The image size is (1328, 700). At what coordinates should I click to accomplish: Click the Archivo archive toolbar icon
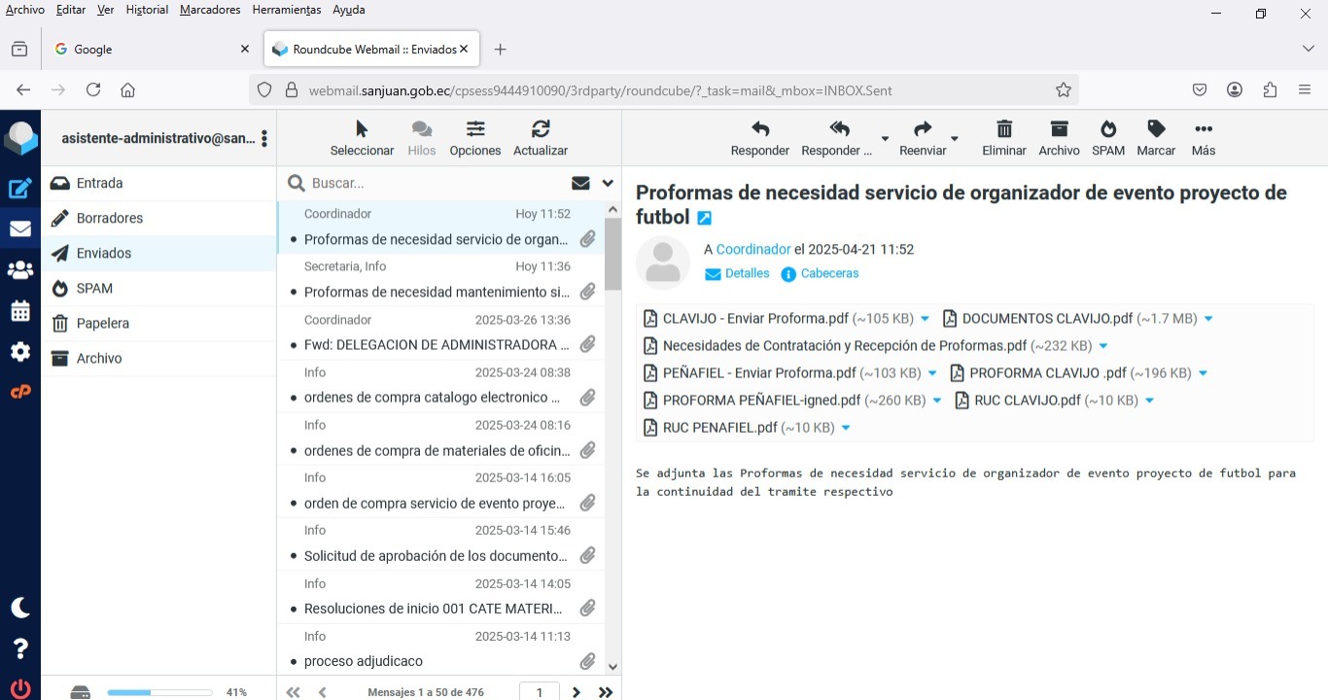point(1059,129)
